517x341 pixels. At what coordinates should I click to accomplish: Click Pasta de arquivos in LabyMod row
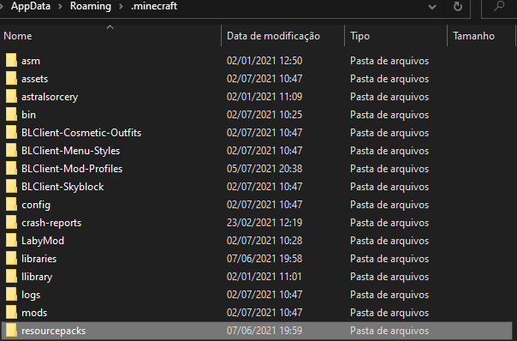[x=389, y=241]
